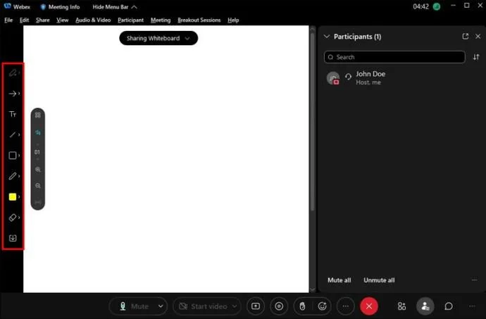Select the Rectangle shape tool
The height and width of the screenshot is (319, 486).
coord(13,156)
